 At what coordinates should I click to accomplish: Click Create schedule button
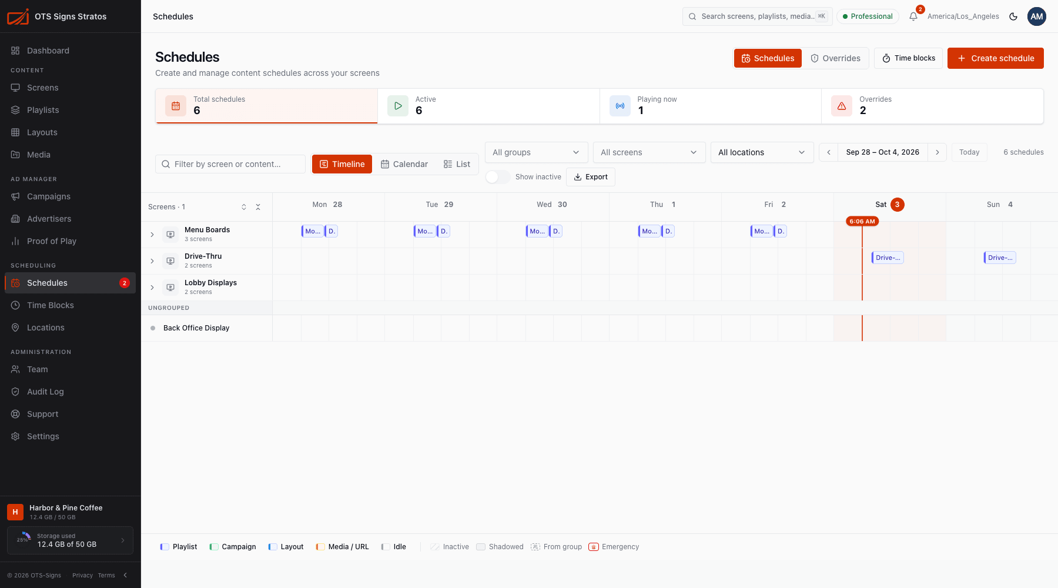996,58
